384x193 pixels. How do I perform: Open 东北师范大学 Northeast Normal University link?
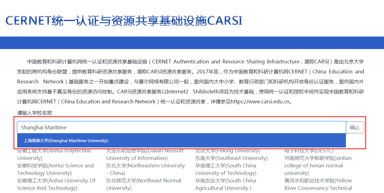click(144, 184)
